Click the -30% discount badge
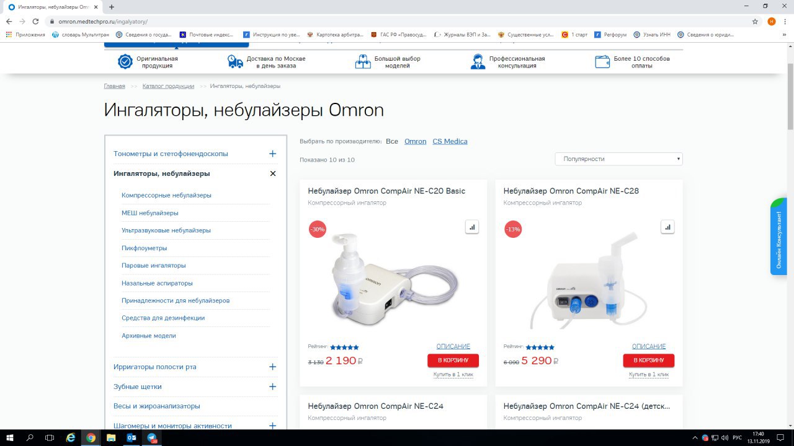The height and width of the screenshot is (446, 794). [318, 229]
